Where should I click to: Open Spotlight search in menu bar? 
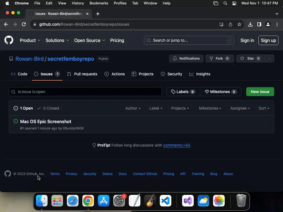pos(225,3)
